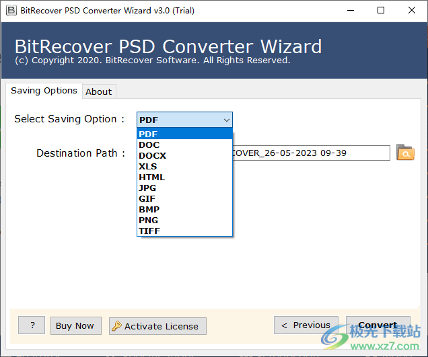This screenshot has width=428, height=357.
Task: Choose DOC from the format list
Action: pos(184,145)
